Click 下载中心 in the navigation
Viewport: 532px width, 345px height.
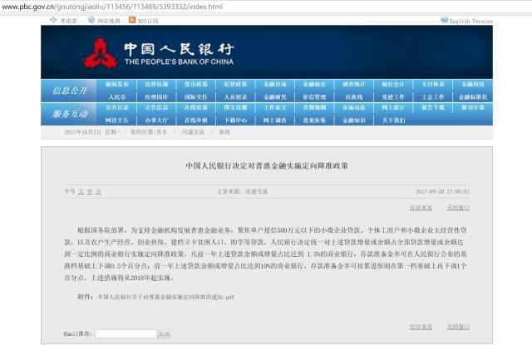235,121
